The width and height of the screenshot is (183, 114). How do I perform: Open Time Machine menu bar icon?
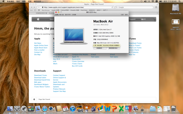tap(141, 1)
